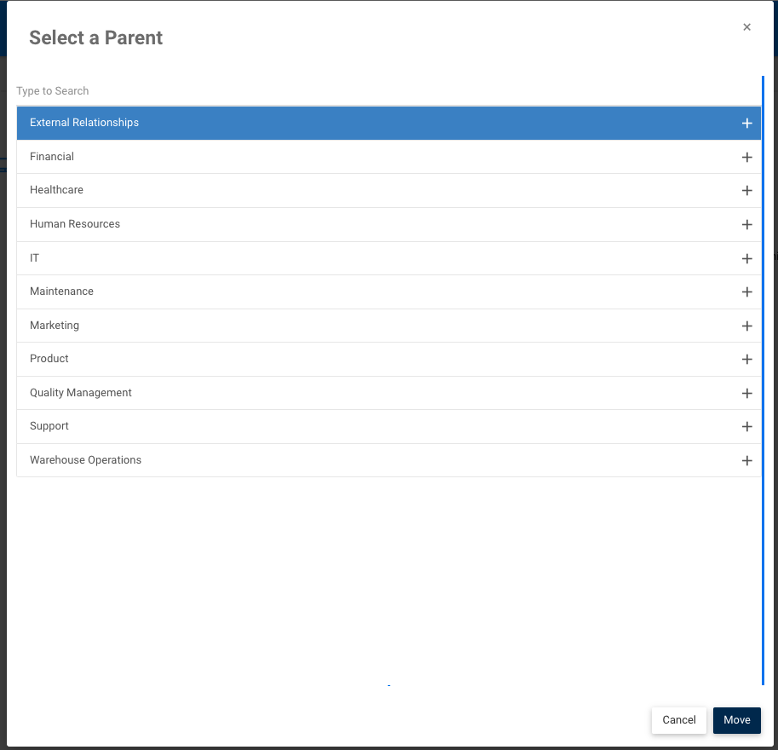
Task: Click the plus icon beside IT
Action: (746, 258)
